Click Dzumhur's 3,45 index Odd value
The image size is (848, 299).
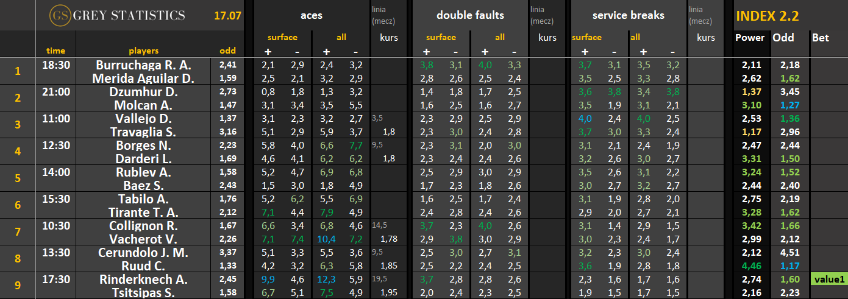click(791, 92)
